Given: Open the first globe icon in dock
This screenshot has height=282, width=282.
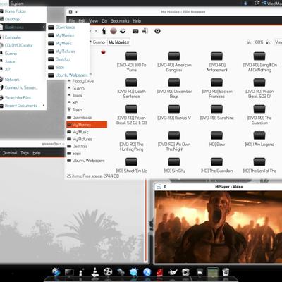Looking at the screenshot, I should tap(56, 272).
